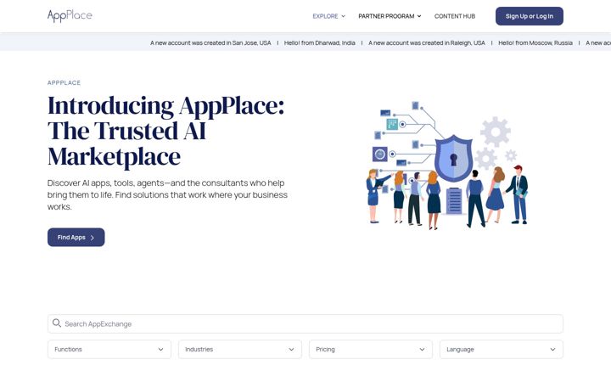Open the Pricing dropdown
The image size is (611, 382).
point(371,349)
